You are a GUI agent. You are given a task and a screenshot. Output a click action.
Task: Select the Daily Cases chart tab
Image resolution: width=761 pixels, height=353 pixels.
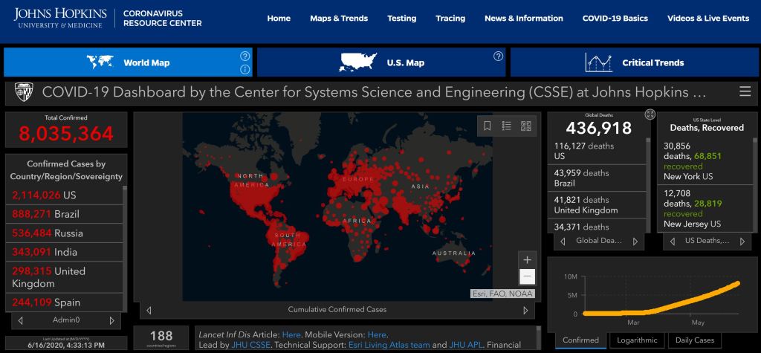click(695, 340)
